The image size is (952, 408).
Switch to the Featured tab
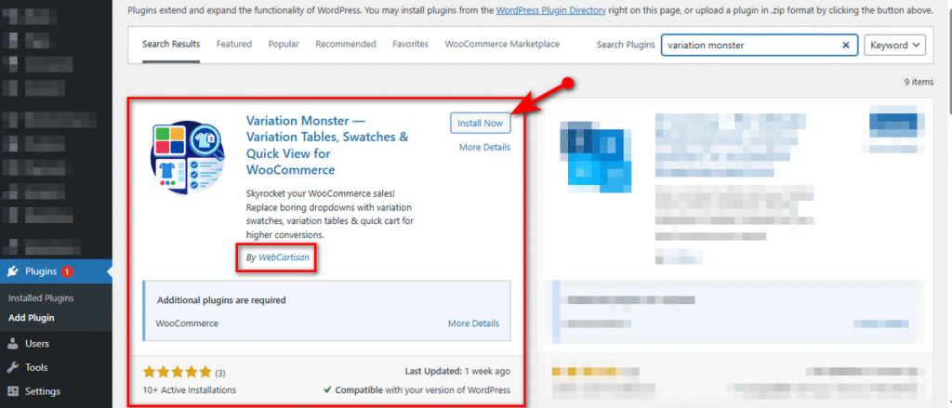[234, 44]
